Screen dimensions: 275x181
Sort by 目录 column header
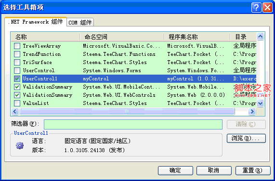(243, 37)
